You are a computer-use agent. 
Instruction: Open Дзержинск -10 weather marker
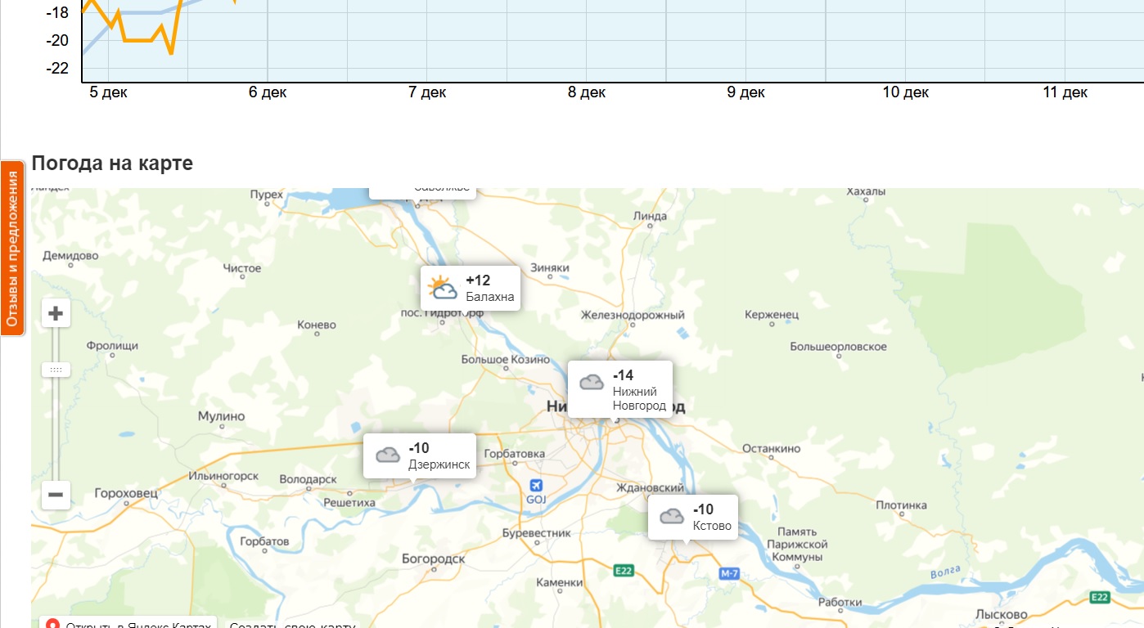tap(420, 455)
